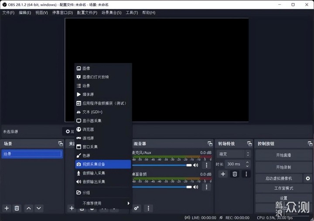This screenshot has width=314, height=221.
Task: Move the scene up with arrow
Action: [29, 208]
